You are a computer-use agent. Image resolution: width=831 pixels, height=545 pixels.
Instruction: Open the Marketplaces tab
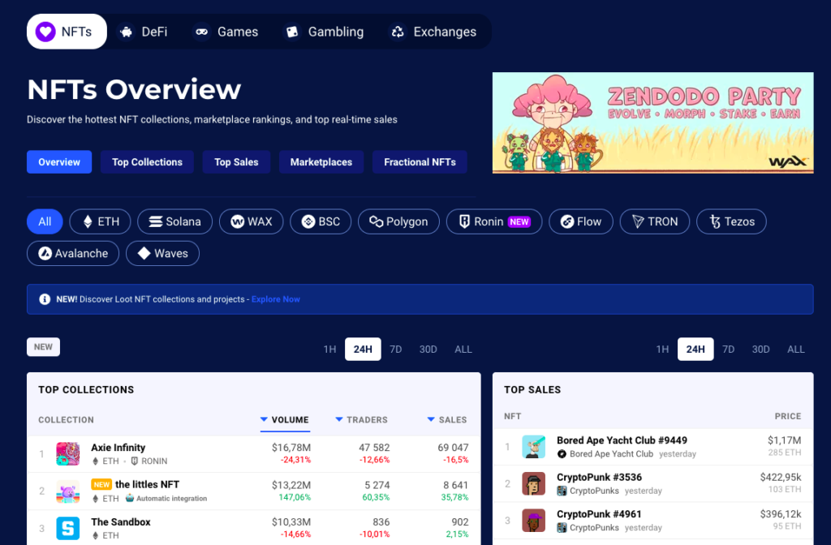321,162
